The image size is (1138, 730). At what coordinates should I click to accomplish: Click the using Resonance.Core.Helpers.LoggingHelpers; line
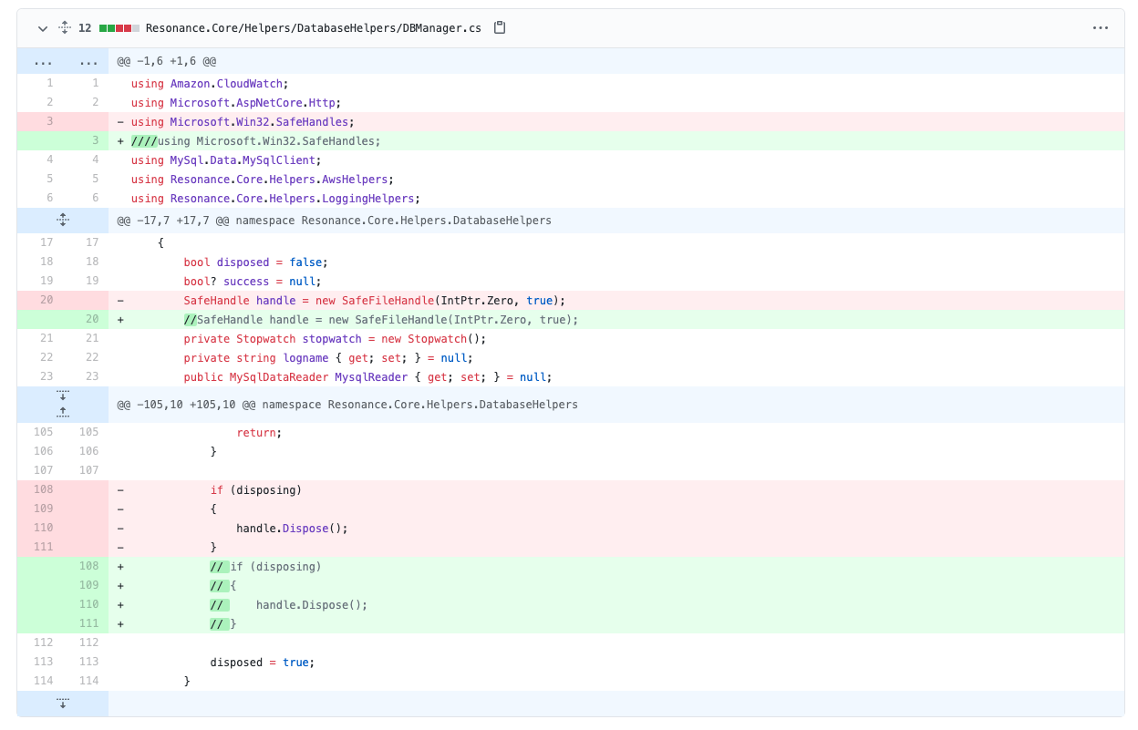click(275, 199)
